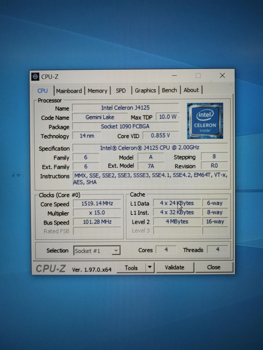Click the L1 Data value 4 x 24 KBytes

coord(177,203)
